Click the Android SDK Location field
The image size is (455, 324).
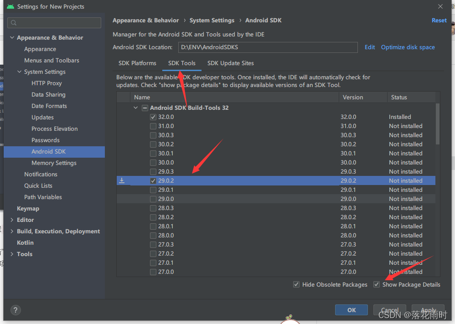pos(268,47)
